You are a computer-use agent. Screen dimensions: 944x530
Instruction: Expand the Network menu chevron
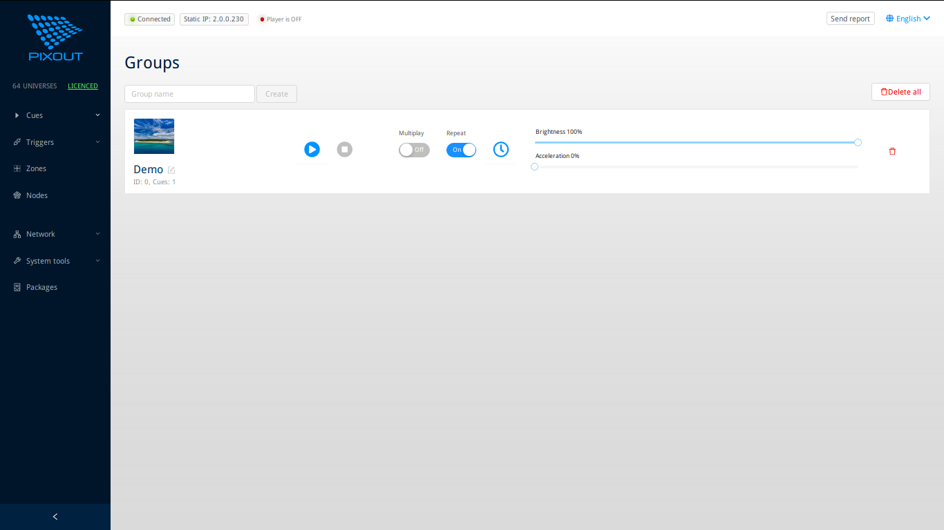point(97,234)
